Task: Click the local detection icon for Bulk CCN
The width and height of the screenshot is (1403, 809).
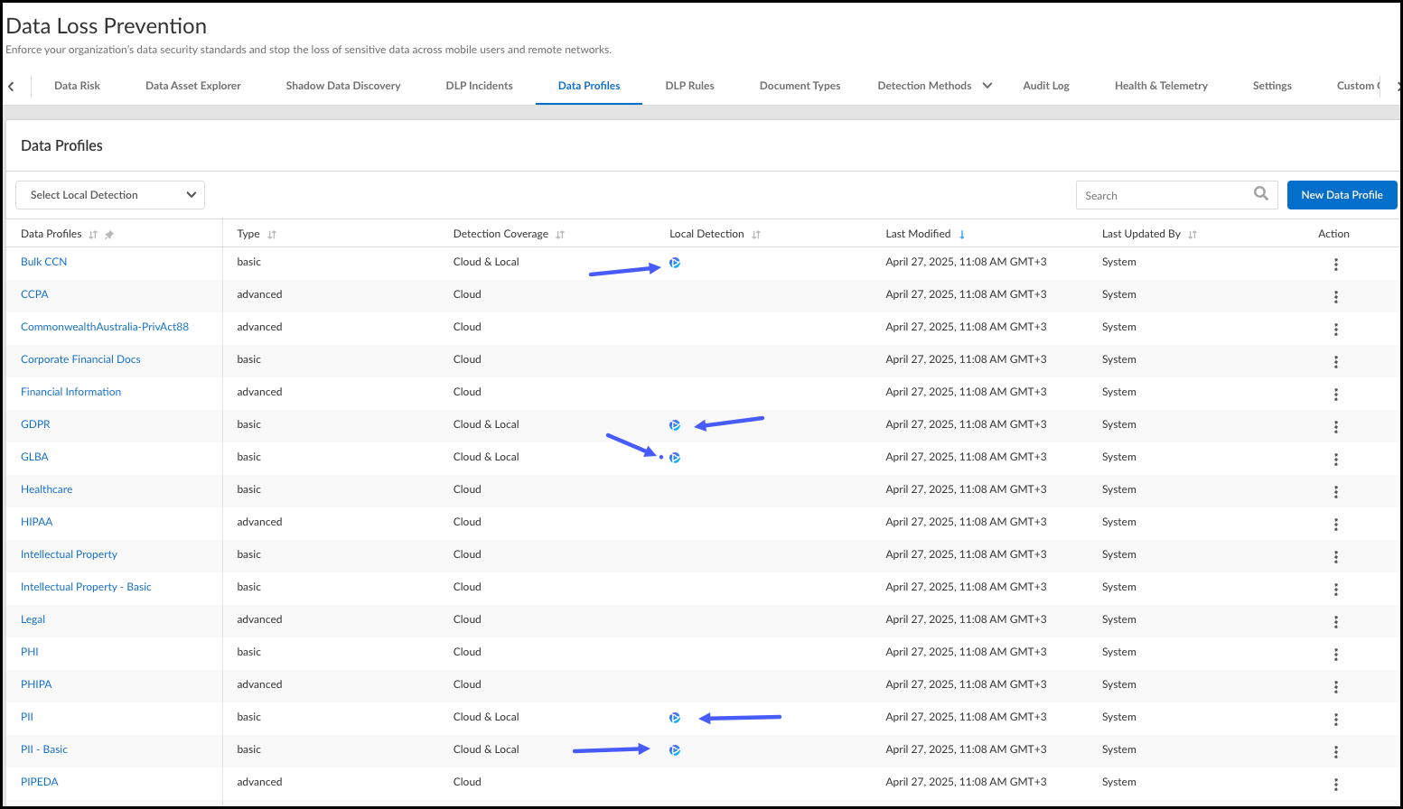Action: (x=675, y=263)
